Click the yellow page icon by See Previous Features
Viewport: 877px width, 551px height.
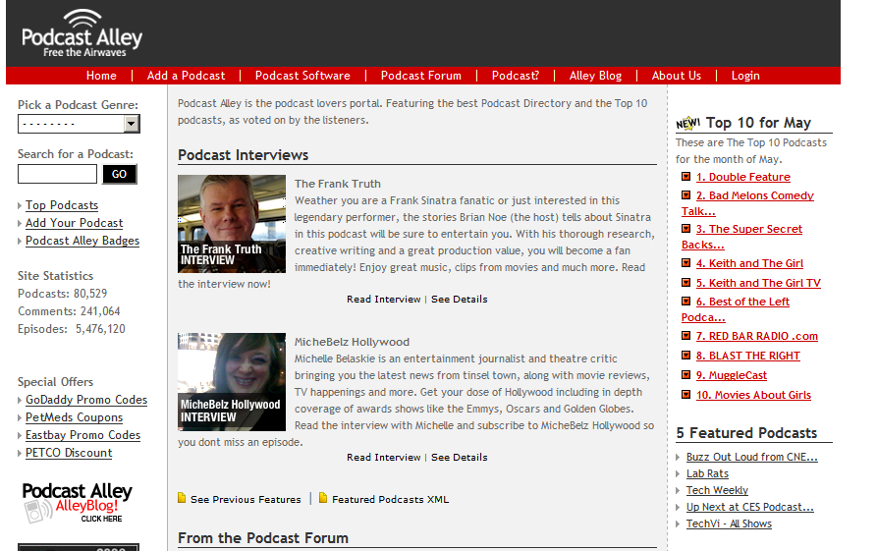point(182,498)
